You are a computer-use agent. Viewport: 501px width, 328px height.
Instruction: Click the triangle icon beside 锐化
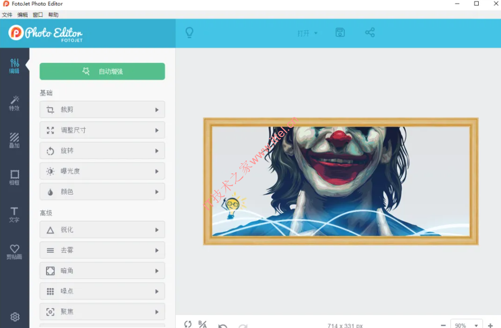point(50,230)
